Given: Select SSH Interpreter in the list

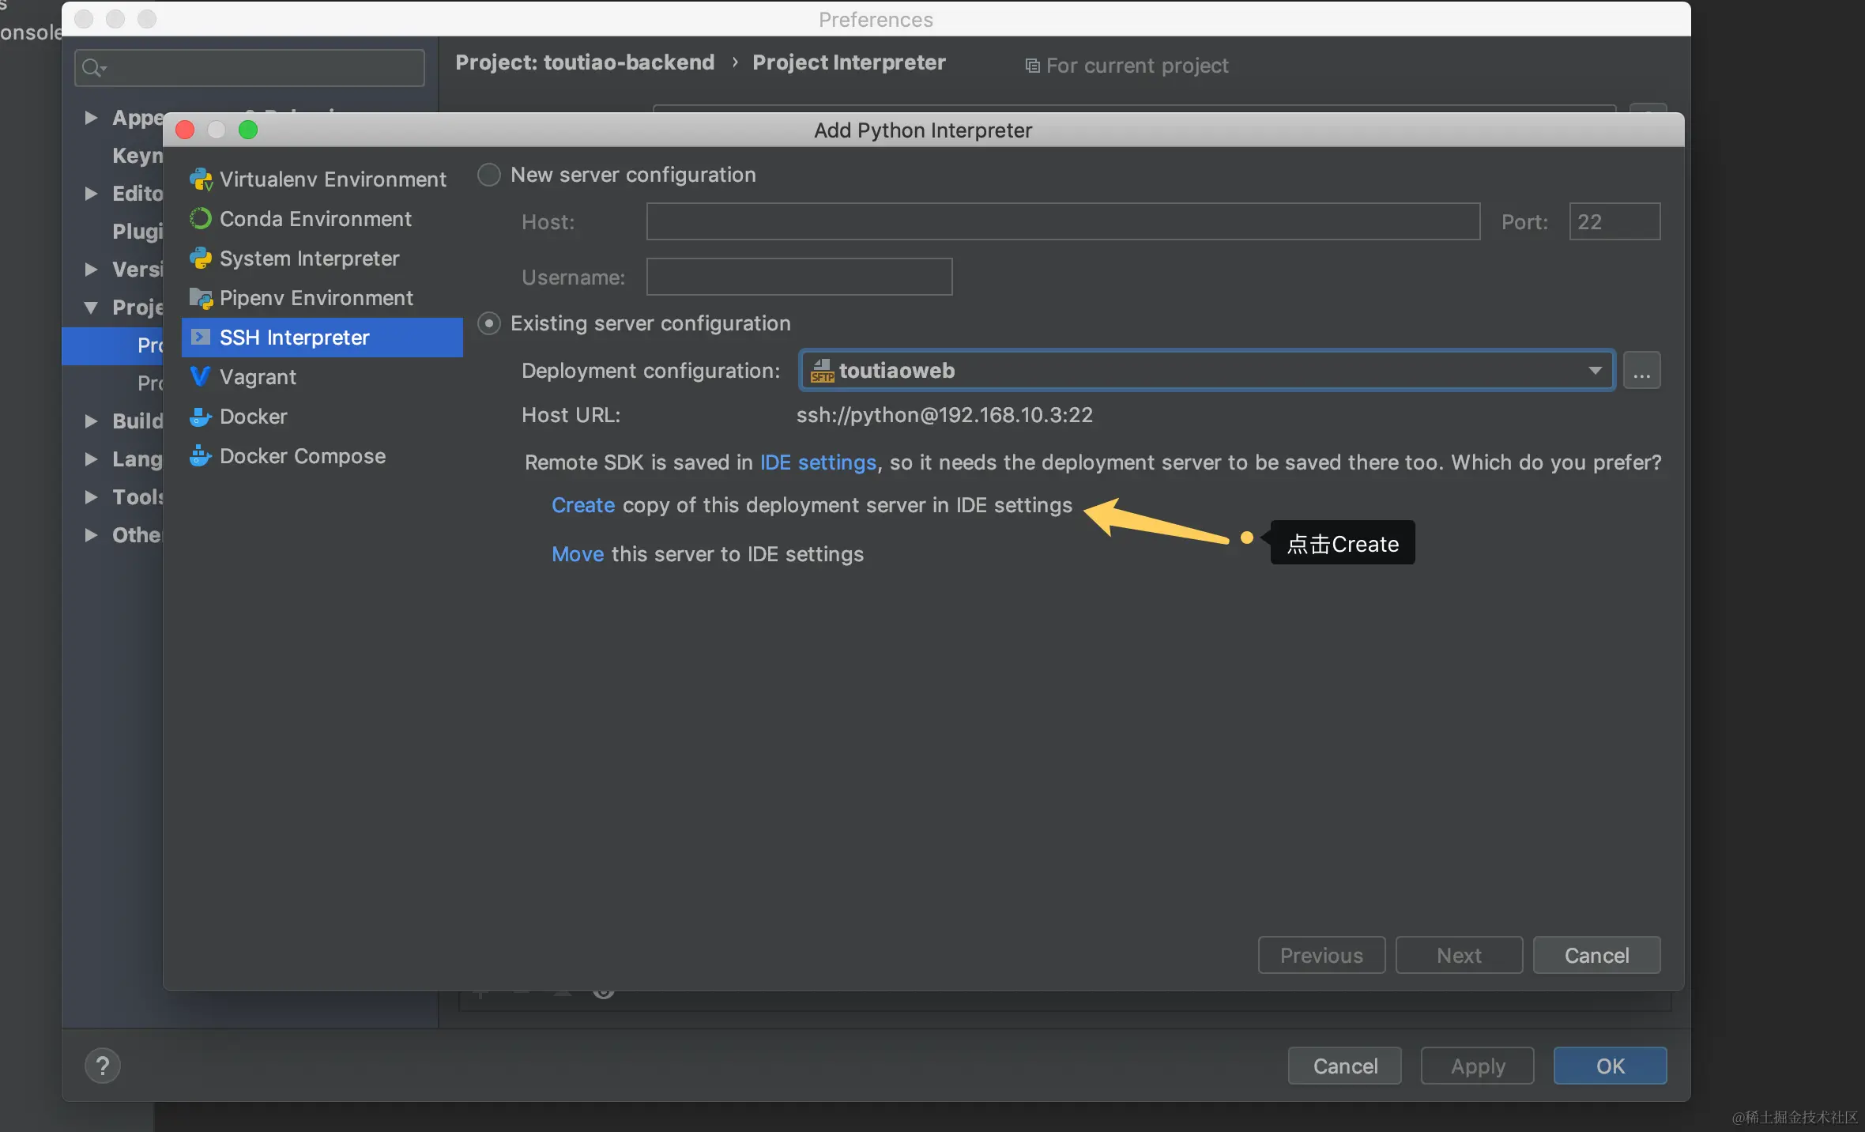Looking at the screenshot, I should pos(294,338).
